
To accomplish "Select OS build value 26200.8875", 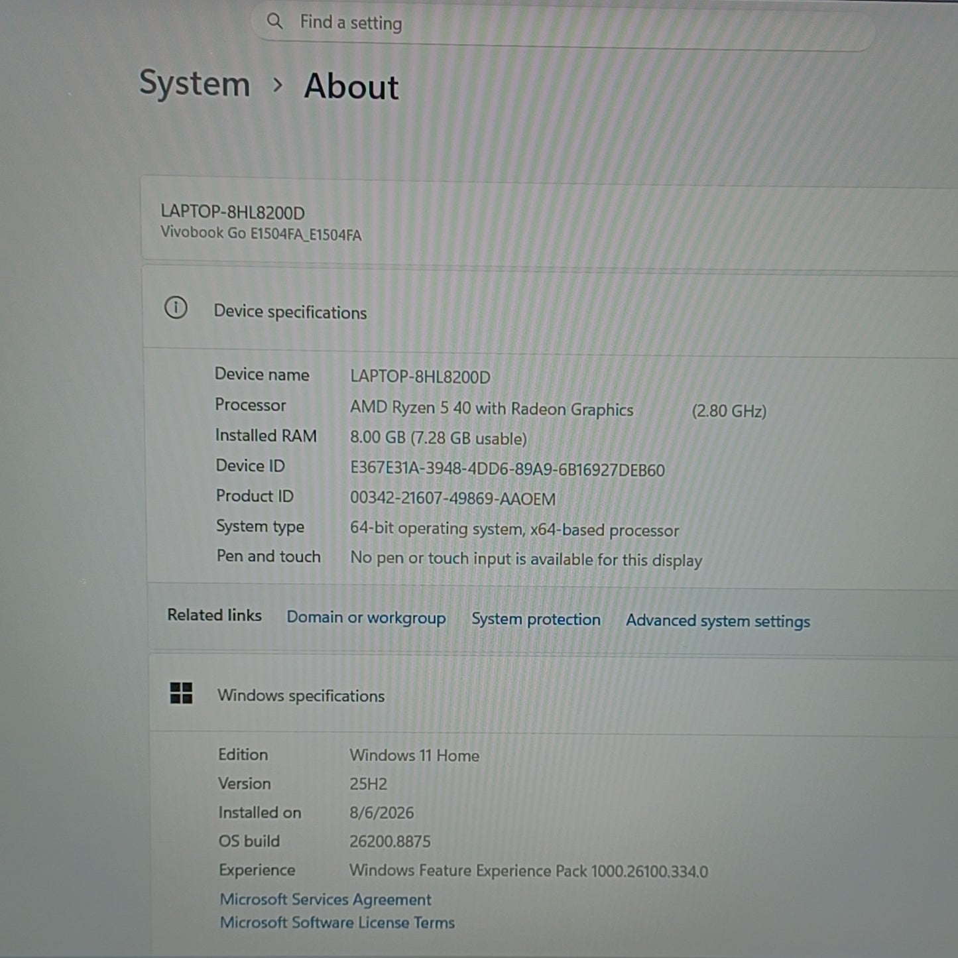I will click(390, 841).
